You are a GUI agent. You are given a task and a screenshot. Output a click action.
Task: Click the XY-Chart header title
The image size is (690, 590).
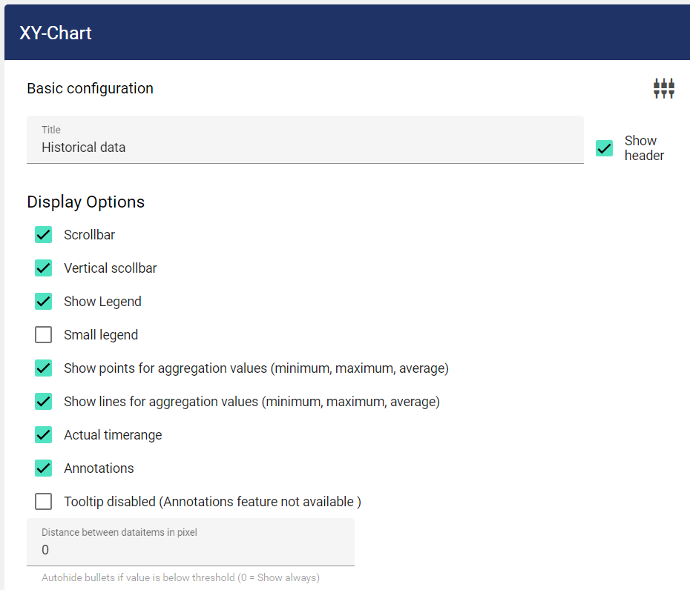pyautogui.click(x=56, y=33)
